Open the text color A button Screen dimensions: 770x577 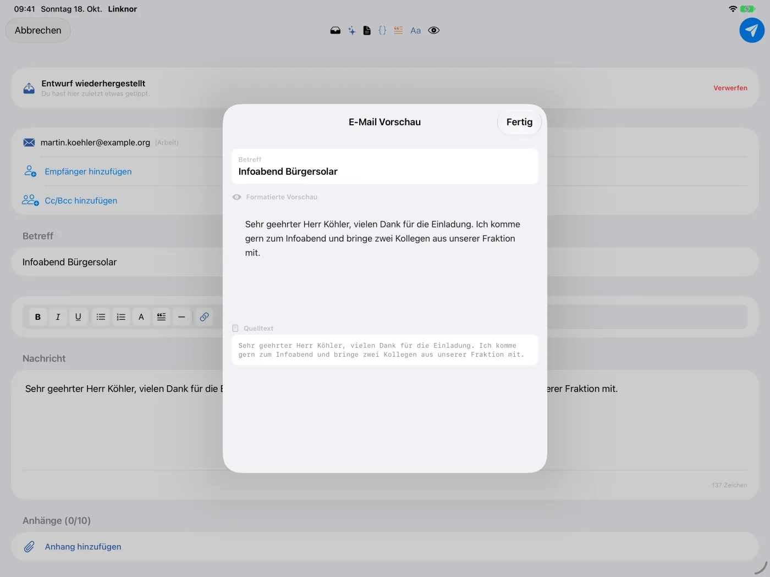click(x=141, y=317)
